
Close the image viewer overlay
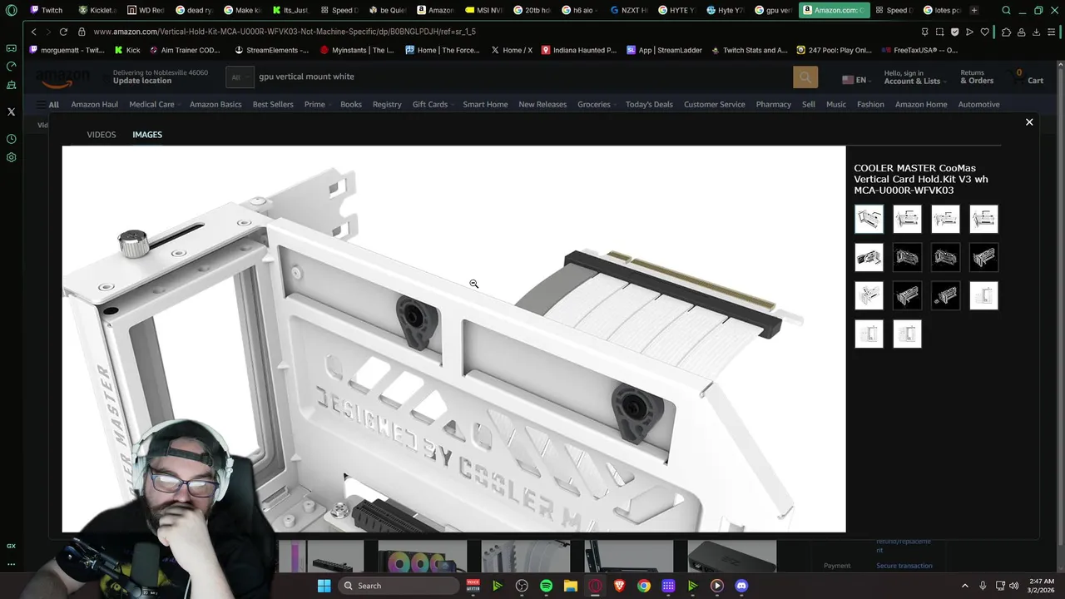pyautogui.click(x=1029, y=122)
